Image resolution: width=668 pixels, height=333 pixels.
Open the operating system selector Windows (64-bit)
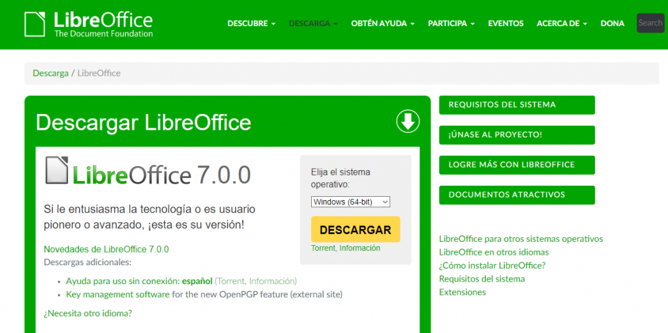[350, 202]
